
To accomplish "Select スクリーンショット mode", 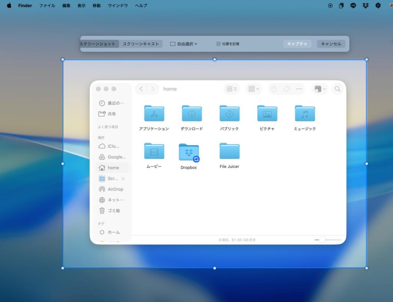I will (x=98, y=44).
